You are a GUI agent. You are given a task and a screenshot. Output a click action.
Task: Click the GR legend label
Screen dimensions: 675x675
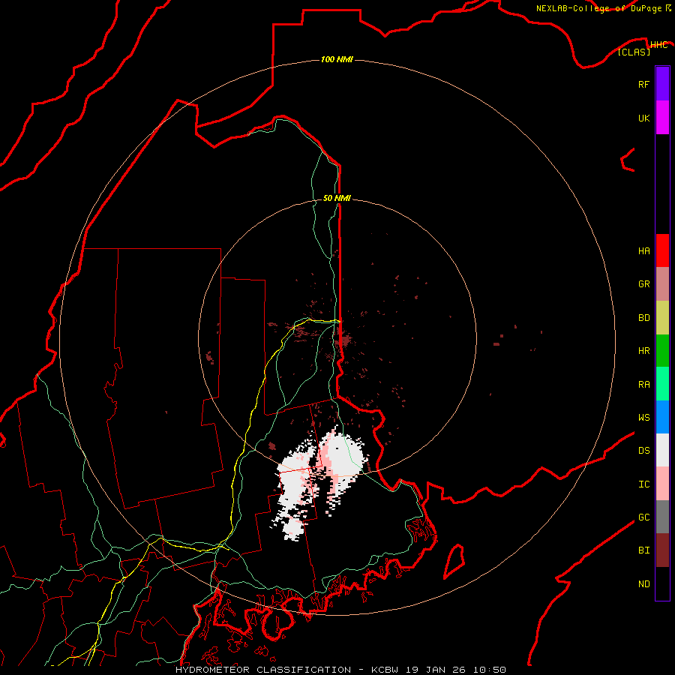click(x=643, y=284)
